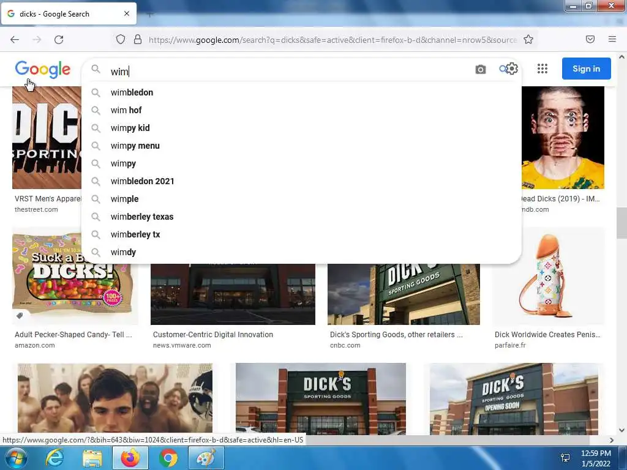Open Google quick settings gear
Viewport: 627px width, 470px height.
coord(512,69)
